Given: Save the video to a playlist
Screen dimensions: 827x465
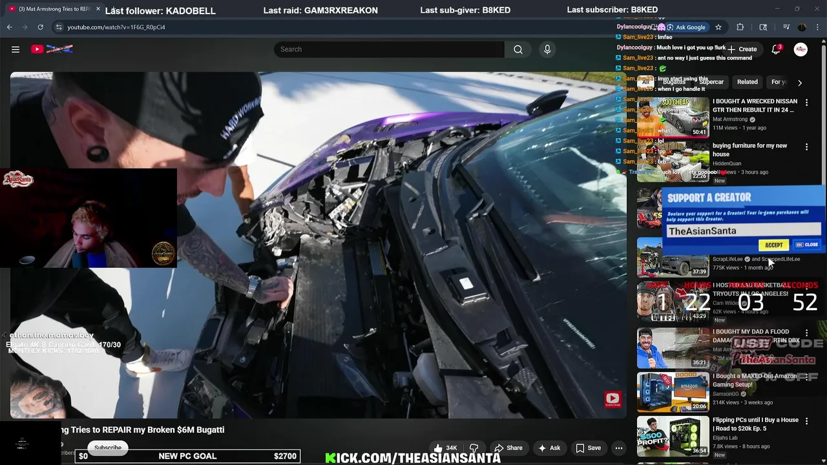Looking at the screenshot, I should (589, 448).
